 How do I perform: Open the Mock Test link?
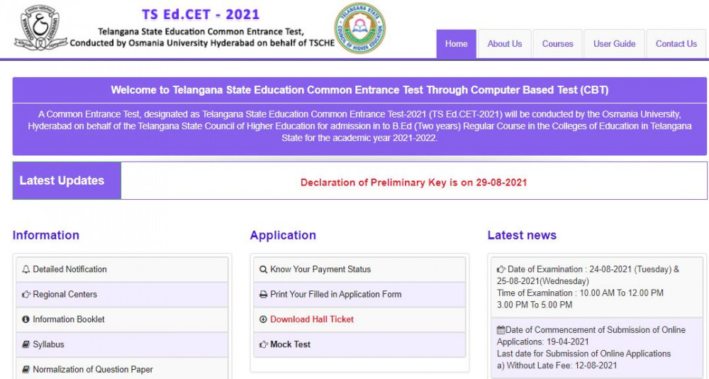click(290, 344)
